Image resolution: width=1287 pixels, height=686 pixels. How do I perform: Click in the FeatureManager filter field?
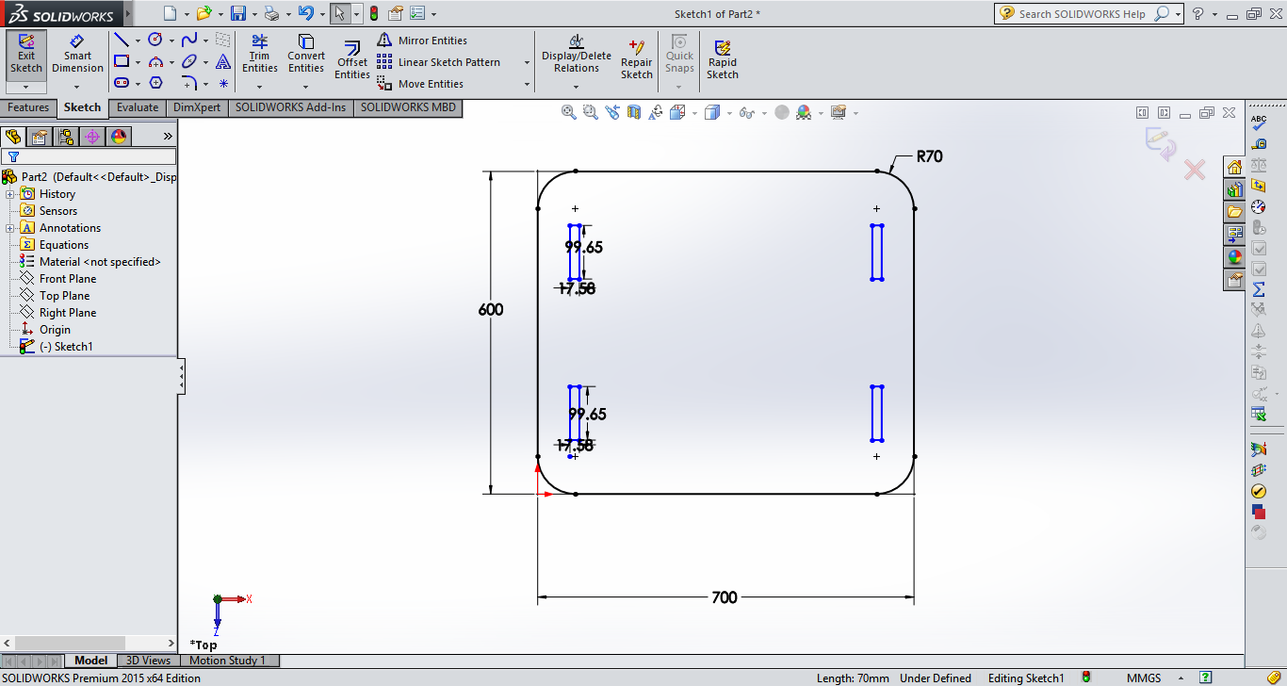[89, 157]
